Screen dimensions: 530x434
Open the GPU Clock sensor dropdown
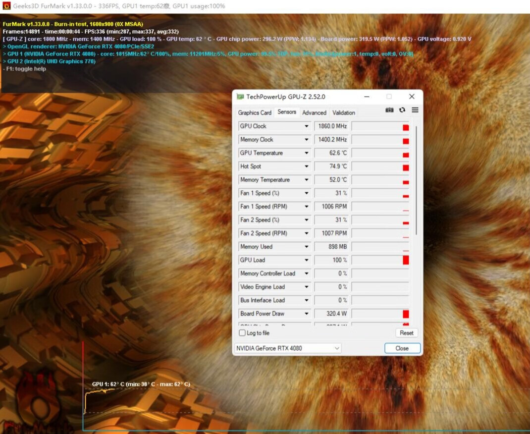coord(306,126)
